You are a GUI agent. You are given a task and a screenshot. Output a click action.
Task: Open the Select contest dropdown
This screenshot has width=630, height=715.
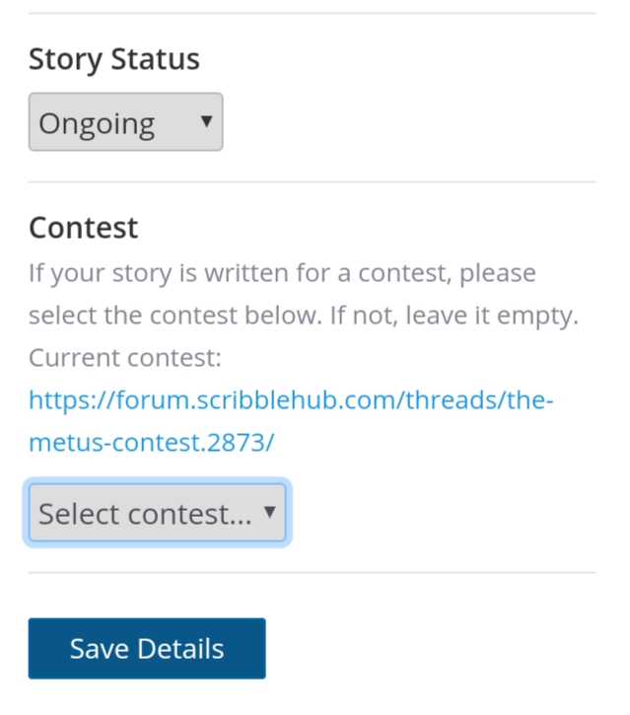point(158,513)
